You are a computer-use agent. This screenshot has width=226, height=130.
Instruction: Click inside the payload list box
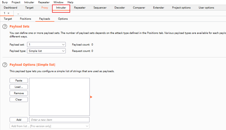tap(59, 97)
